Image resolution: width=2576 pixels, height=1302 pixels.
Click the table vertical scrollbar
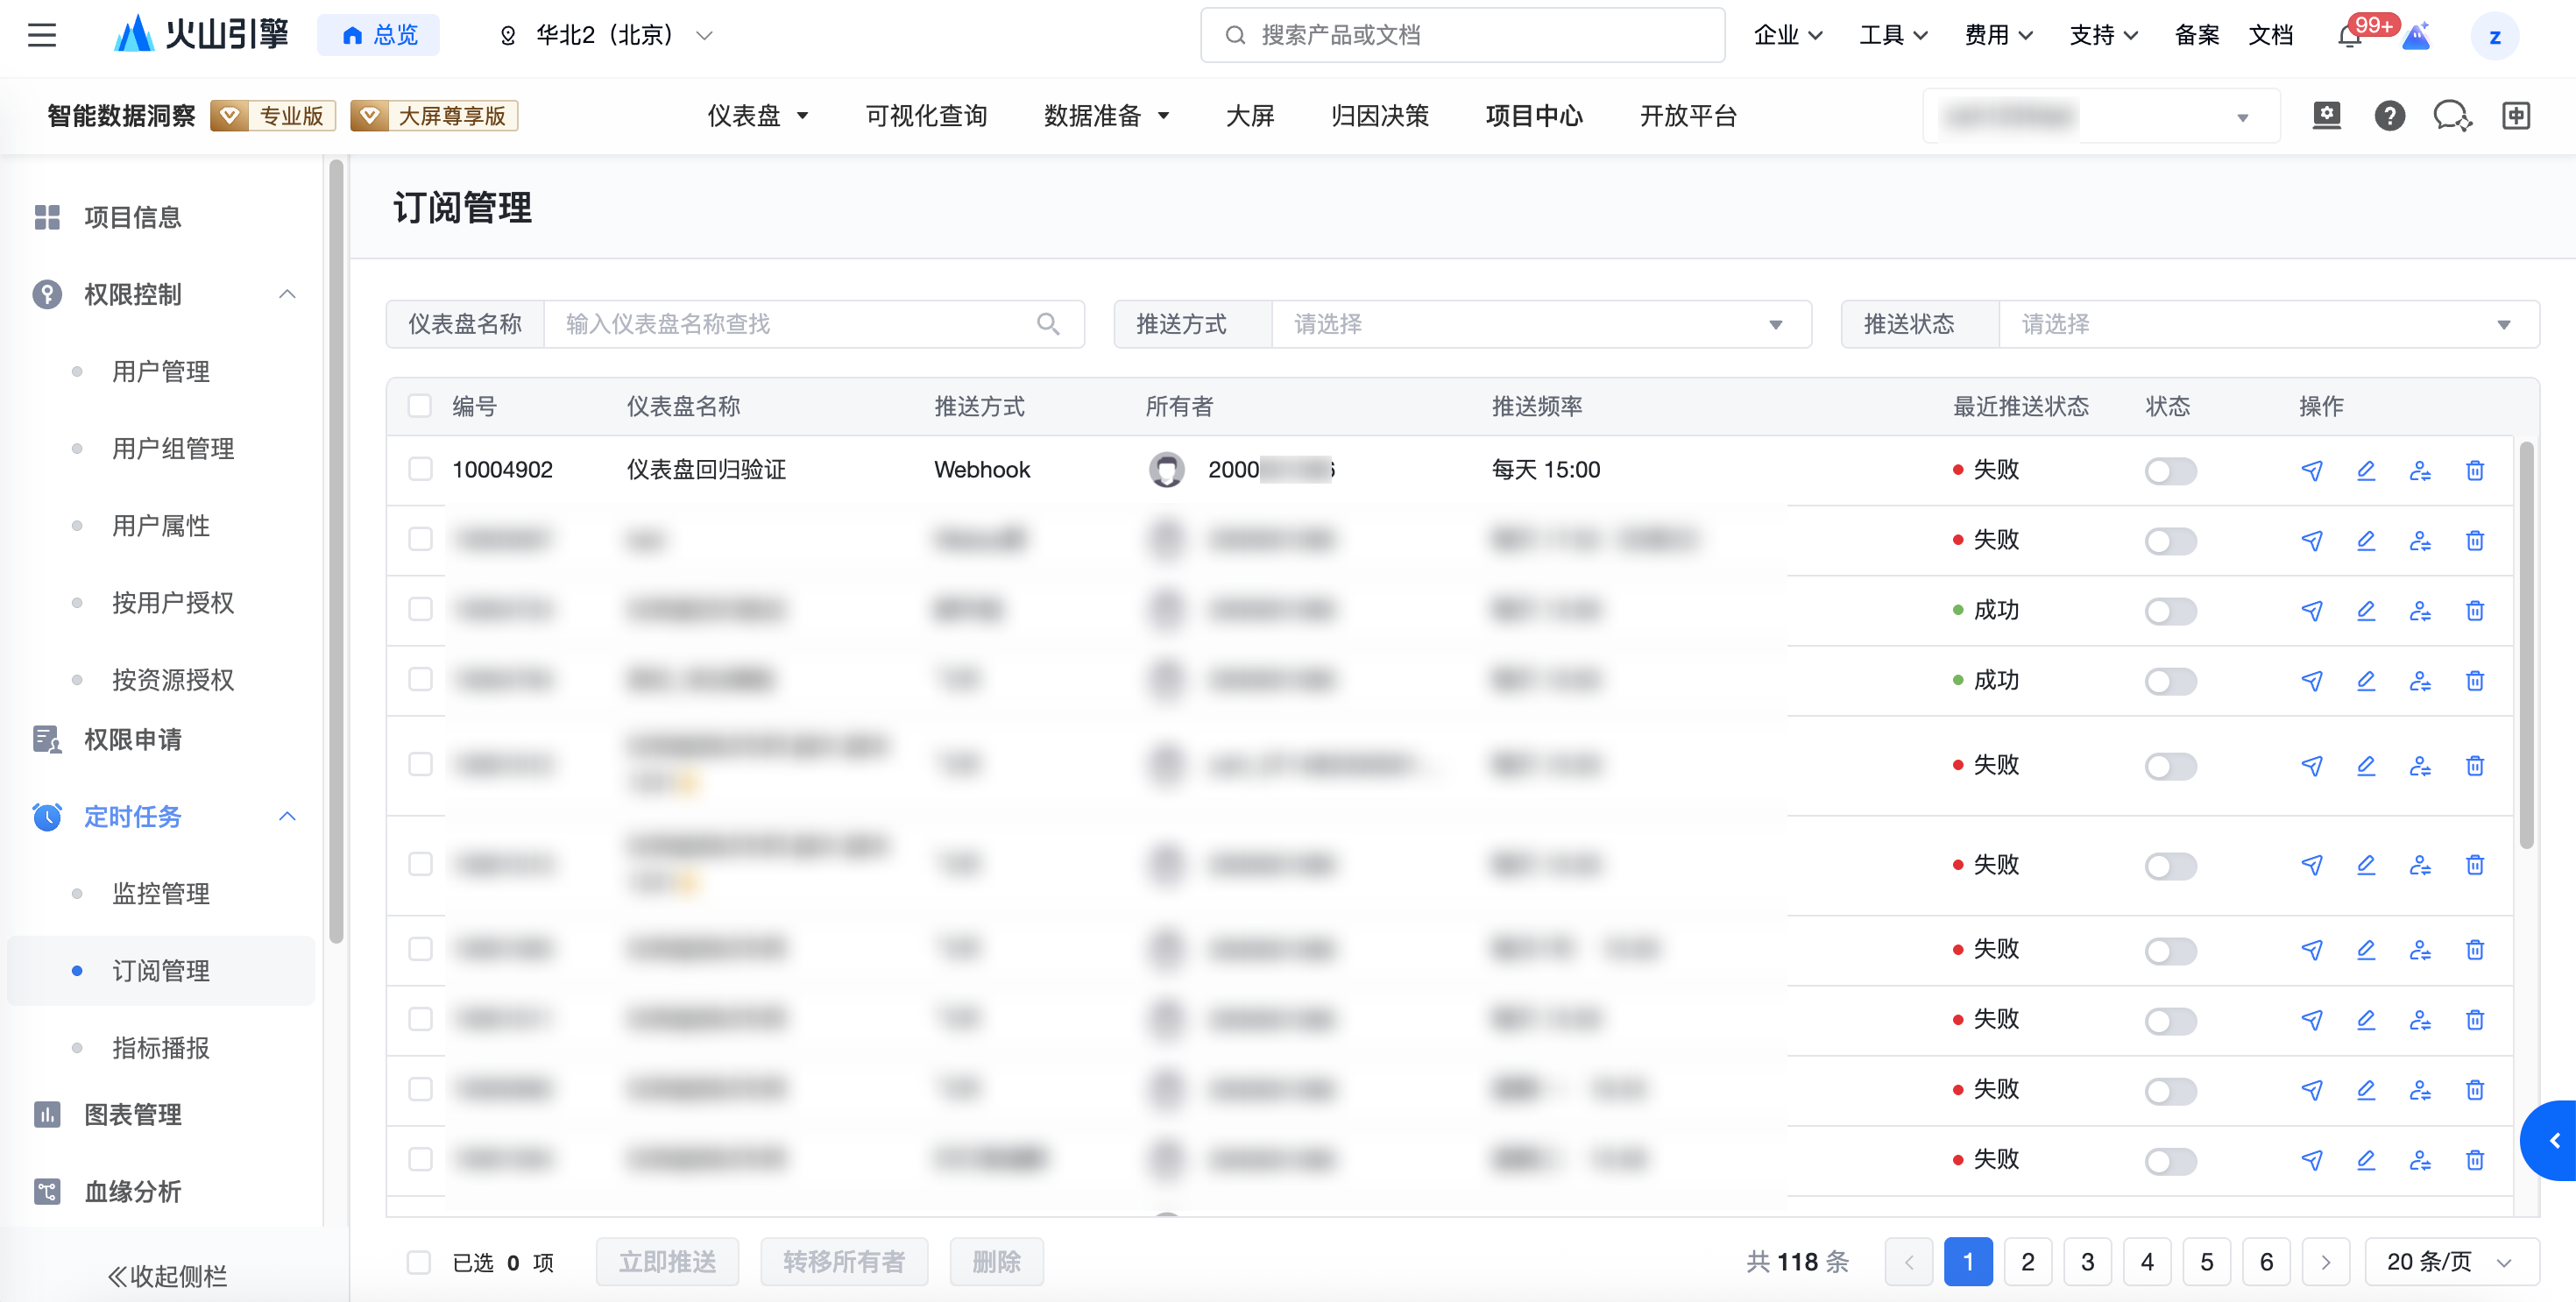coord(2526,645)
